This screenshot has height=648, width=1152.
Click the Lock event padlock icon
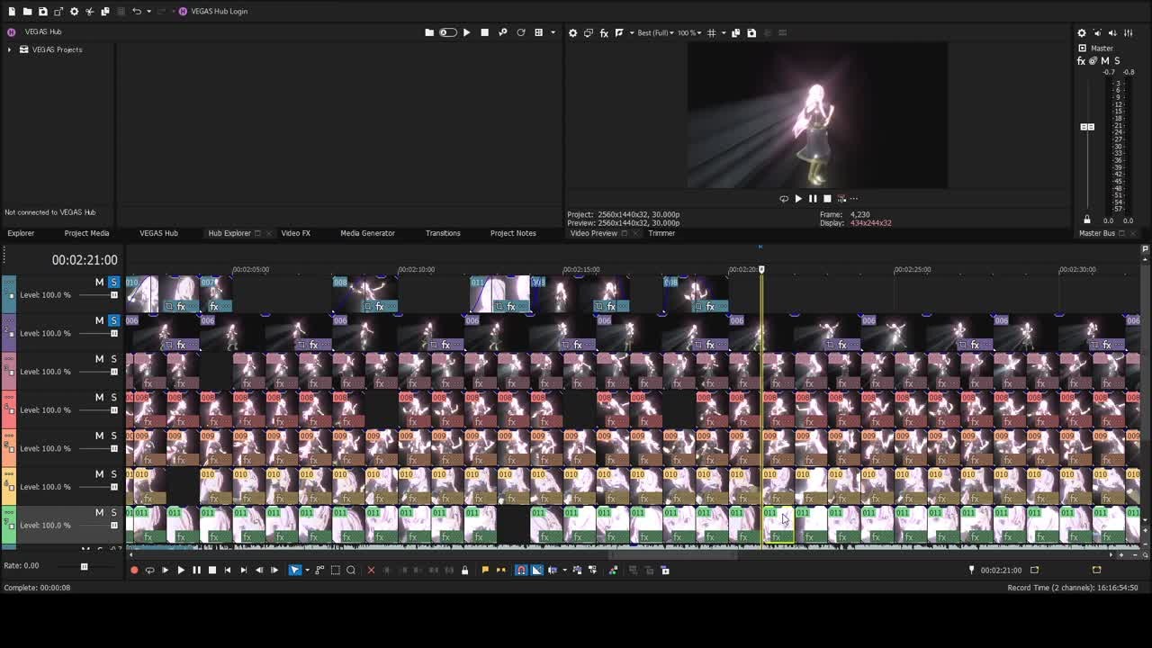[x=464, y=570]
